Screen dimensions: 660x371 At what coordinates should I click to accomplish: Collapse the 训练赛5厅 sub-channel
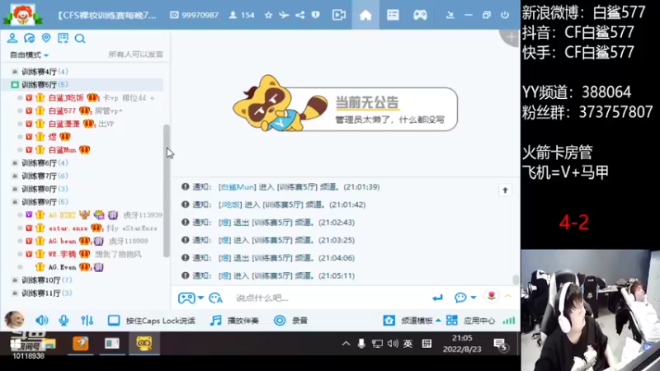click(45, 85)
